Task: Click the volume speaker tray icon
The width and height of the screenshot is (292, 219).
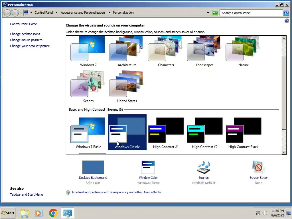Action: click(x=265, y=213)
